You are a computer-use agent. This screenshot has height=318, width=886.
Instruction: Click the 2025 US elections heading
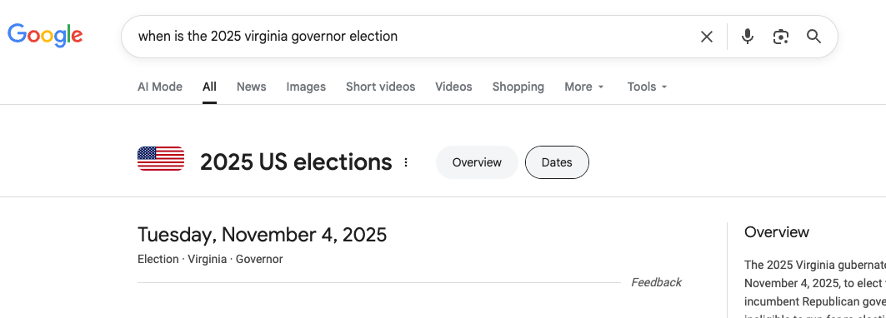pos(296,162)
